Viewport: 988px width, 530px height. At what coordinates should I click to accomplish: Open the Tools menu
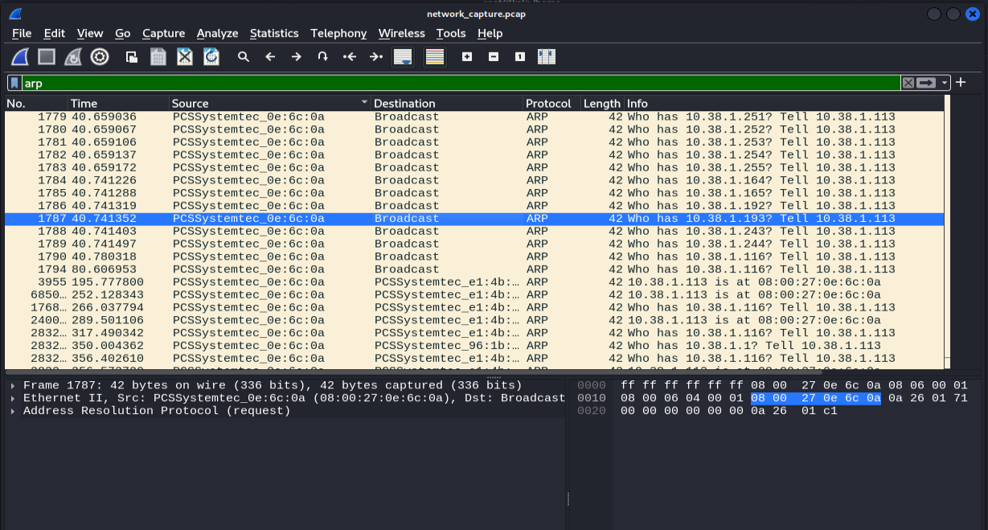(x=451, y=33)
